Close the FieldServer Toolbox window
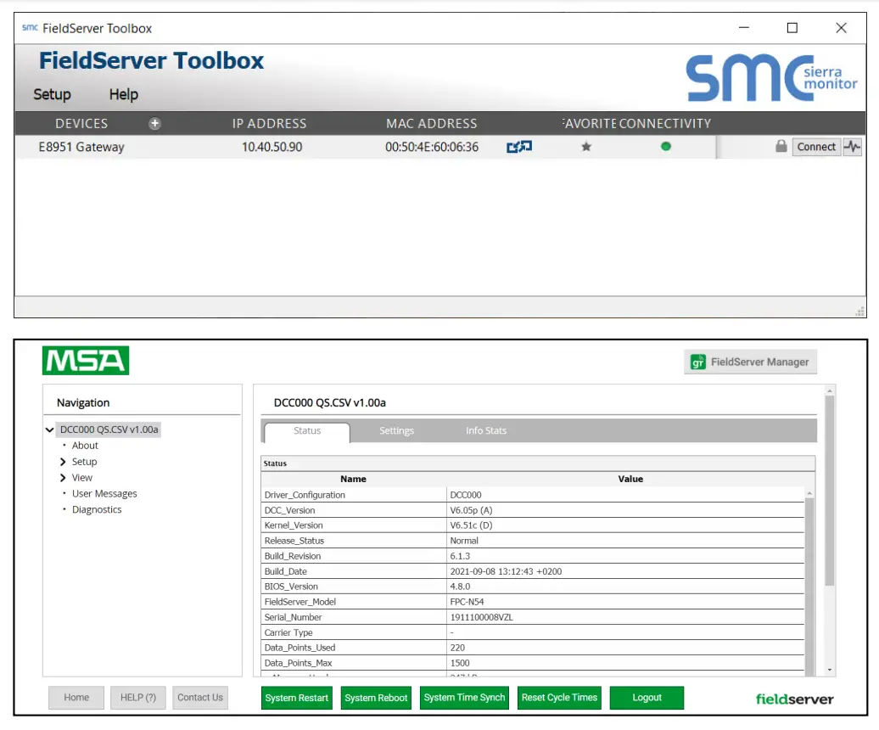Image resolution: width=879 pixels, height=730 pixels. [x=841, y=27]
